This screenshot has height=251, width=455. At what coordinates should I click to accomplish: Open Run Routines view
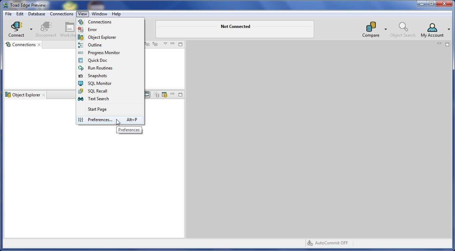(x=110, y=68)
